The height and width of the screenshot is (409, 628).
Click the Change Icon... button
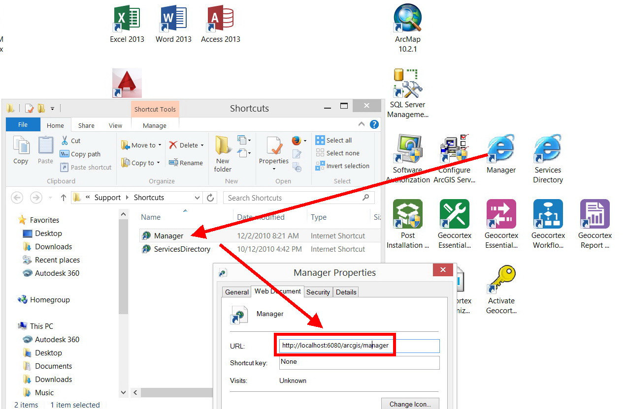point(410,404)
